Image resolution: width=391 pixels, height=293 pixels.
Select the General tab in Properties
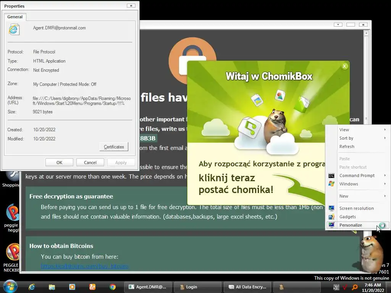pos(15,17)
